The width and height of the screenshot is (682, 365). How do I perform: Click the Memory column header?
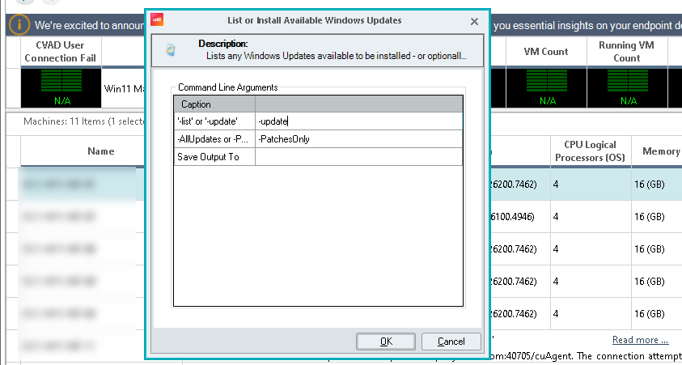(x=661, y=151)
